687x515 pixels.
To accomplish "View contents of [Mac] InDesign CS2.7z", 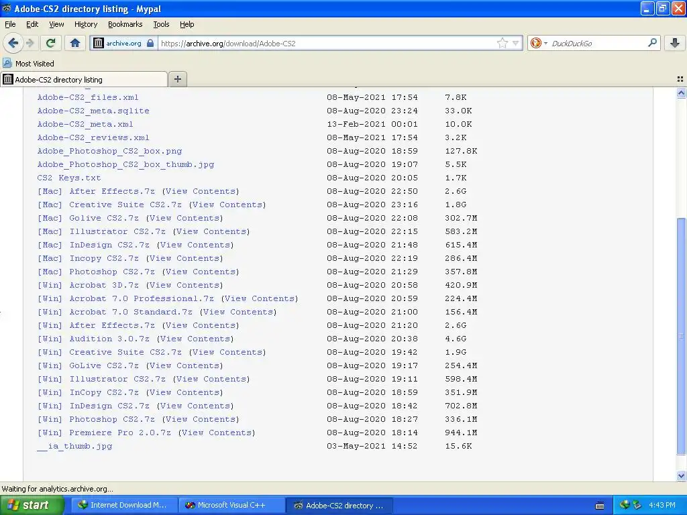I will click(x=195, y=245).
